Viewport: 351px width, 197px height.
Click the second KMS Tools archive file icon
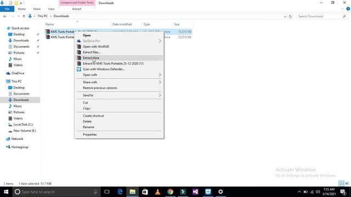point(48,37)
